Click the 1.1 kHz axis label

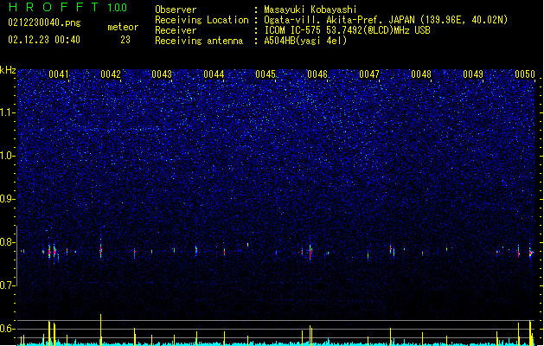(x=7, y=112)
